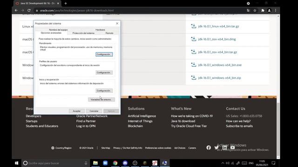Open the Ad Choices link
298x167 pixels.
180,148
